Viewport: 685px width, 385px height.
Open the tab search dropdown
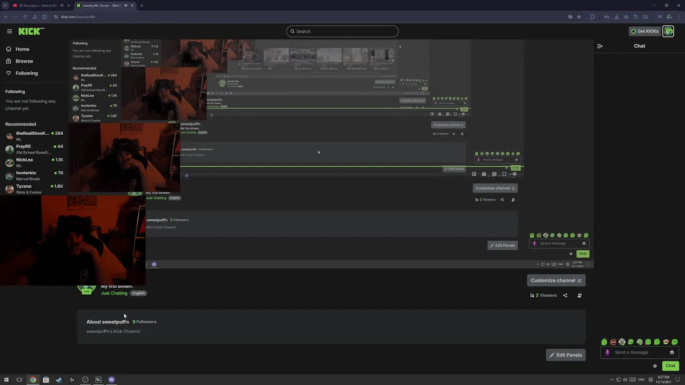(5, 5)
